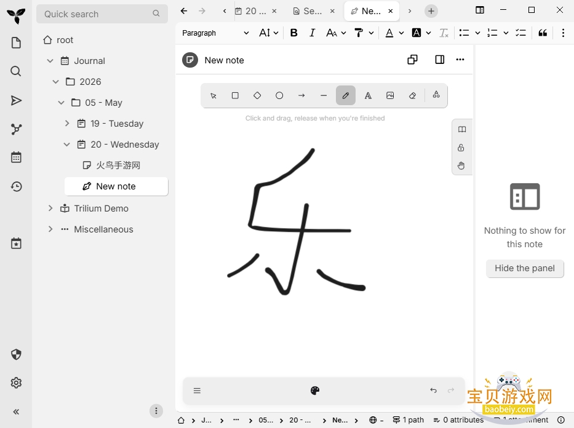Open the canvas color palette
The width and height of the screenshot is (574, 428).
point(315,390)
